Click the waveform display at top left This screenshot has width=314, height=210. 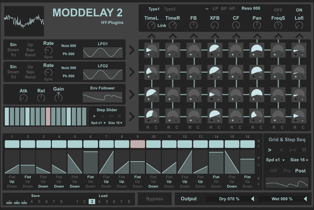24,21
